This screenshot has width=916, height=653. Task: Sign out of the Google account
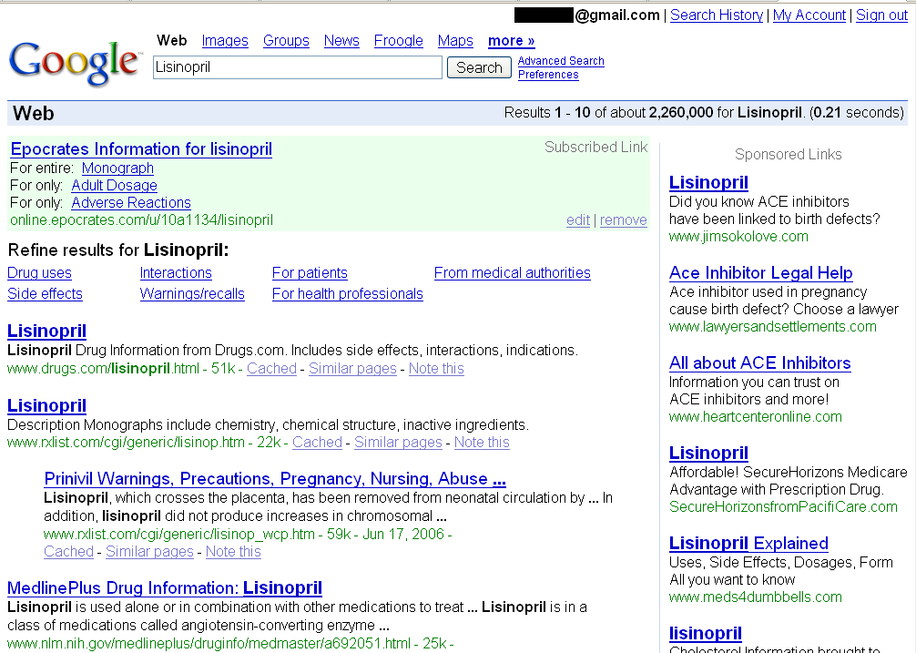pos(882,15)
